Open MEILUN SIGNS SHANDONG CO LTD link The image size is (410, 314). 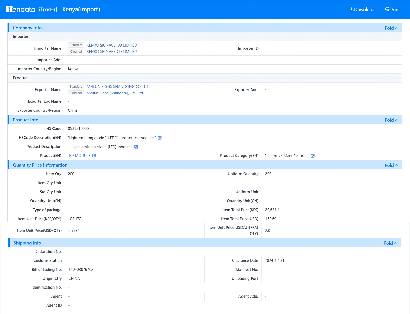click(x=117, y=87)
